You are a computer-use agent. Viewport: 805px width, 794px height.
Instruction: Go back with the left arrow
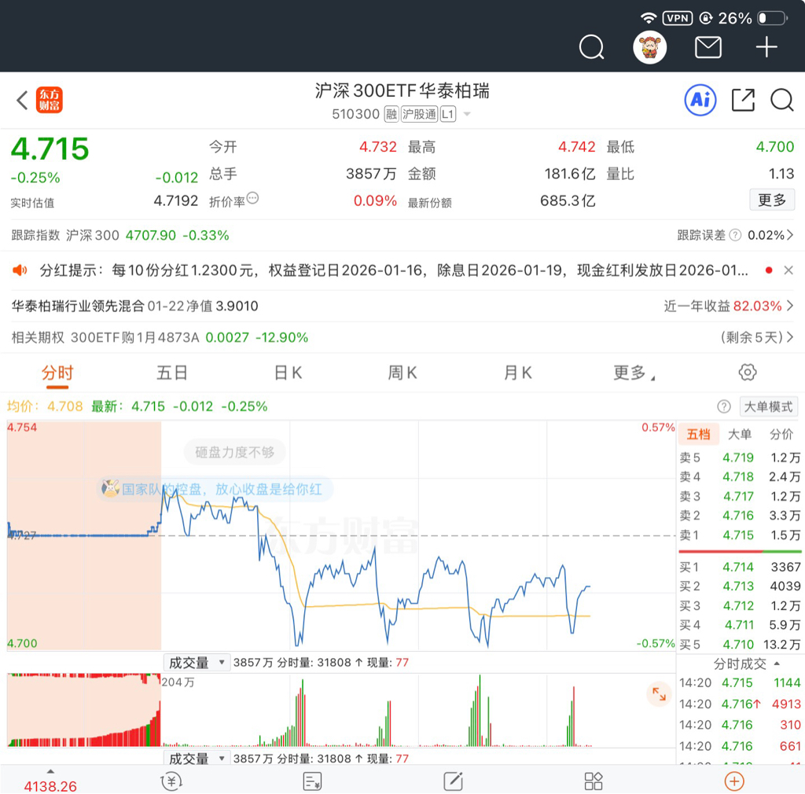pos(21,100)
